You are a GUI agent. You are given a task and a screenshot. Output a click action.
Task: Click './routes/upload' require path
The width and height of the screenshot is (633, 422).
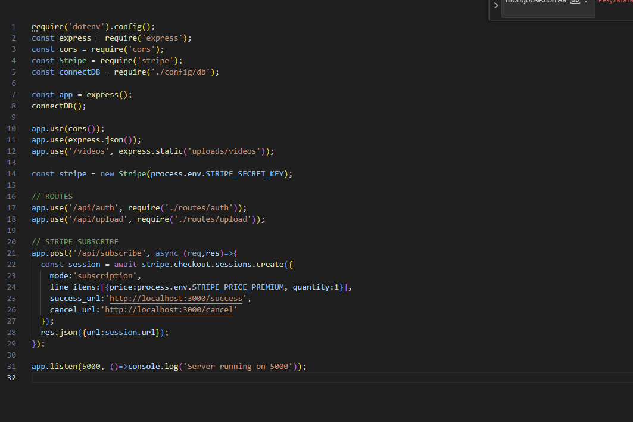click(213, 219)
